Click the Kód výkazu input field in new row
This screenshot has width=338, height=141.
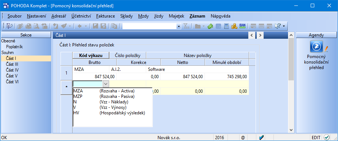coord(88,84)
